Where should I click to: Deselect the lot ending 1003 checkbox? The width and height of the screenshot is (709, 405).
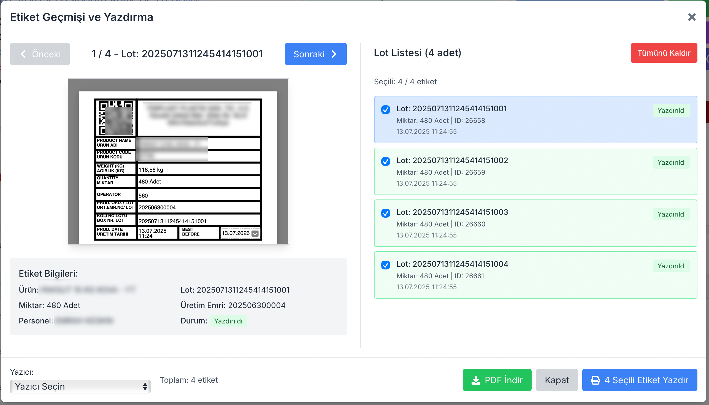(385, 213)
